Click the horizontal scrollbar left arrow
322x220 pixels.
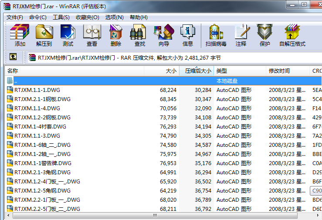coord(8,216)
